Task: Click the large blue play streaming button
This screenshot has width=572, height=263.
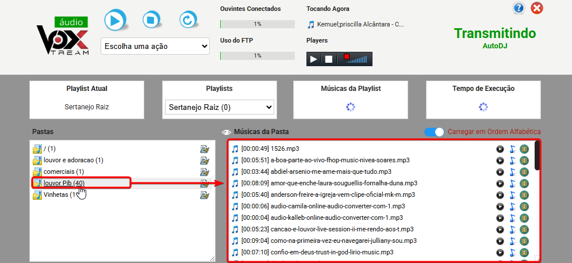Action: click(x=115, y=20)
